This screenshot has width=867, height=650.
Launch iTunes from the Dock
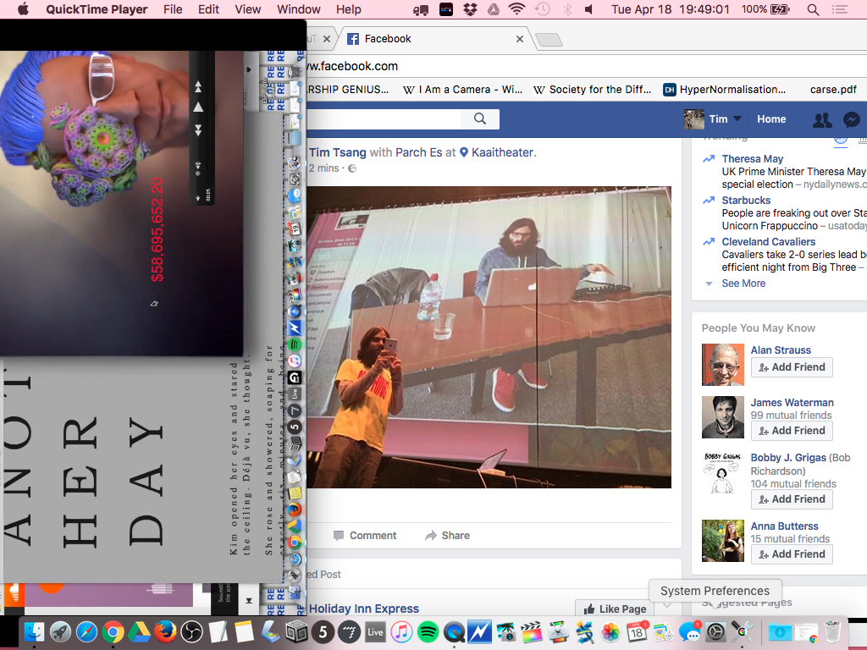[401, 631]
